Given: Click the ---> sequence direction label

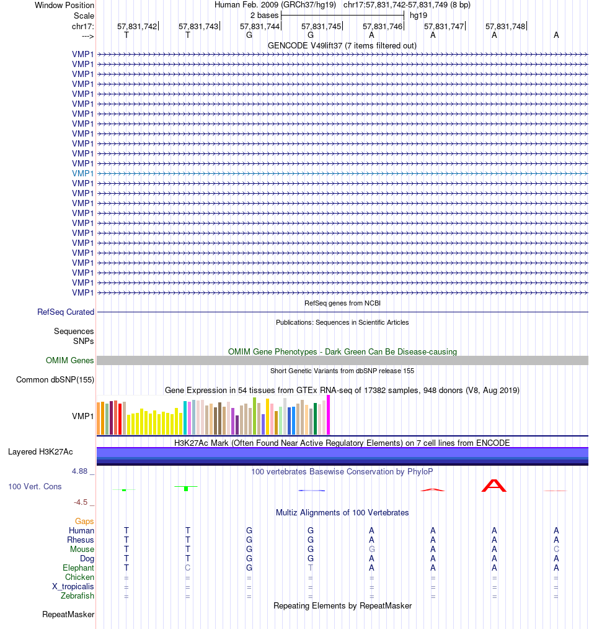Looking at the screenshot, I should tap(88, 36).
